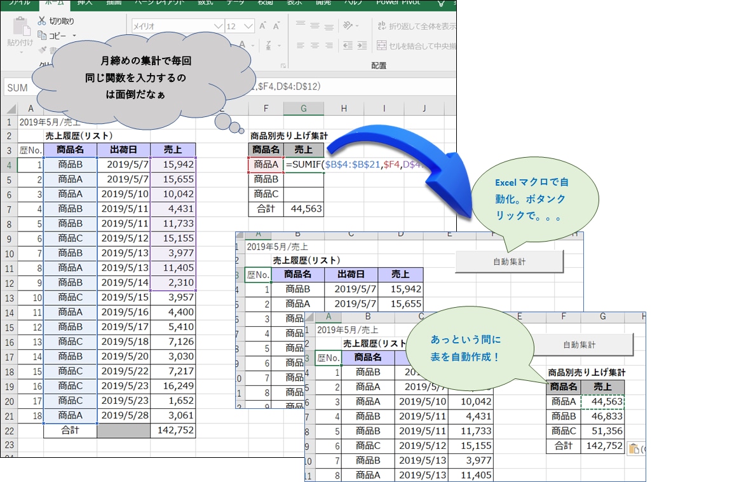The image size is (732, 482).
Task: Click the select-all corner triangle in main sheet
Action: point(11,109)
